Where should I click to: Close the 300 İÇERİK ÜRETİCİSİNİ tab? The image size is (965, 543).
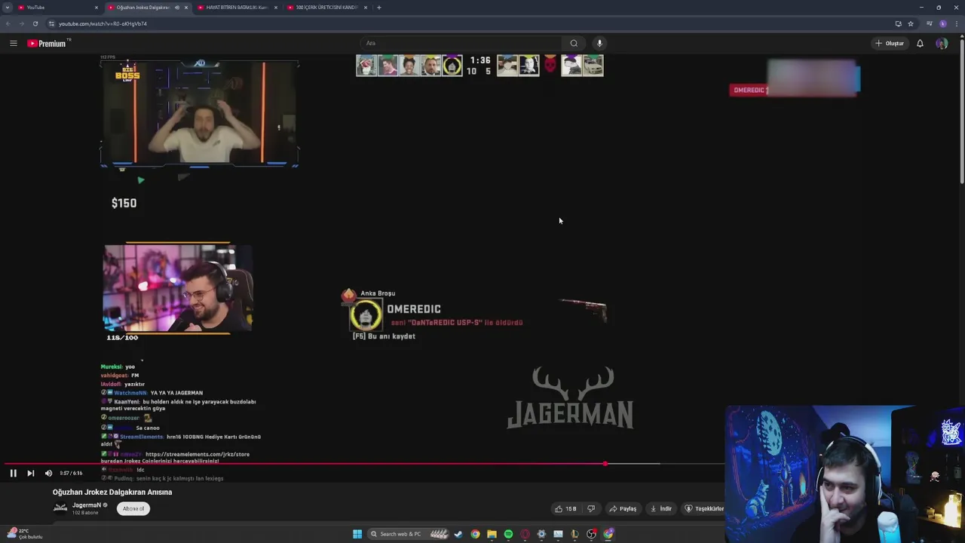click(366, 8)
